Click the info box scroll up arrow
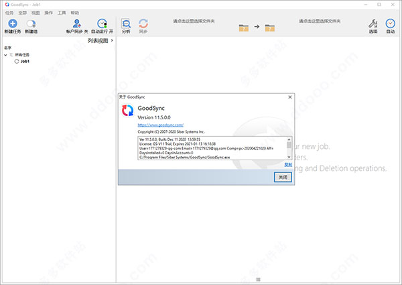The width and height of the screenshot is (402, 285). (289, 139)
